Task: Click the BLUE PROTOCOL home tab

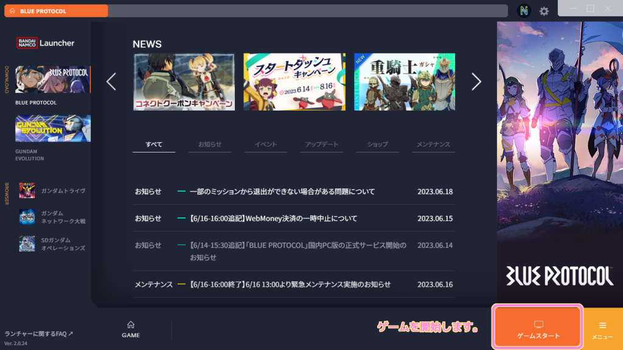Action: tap(56, 11)
